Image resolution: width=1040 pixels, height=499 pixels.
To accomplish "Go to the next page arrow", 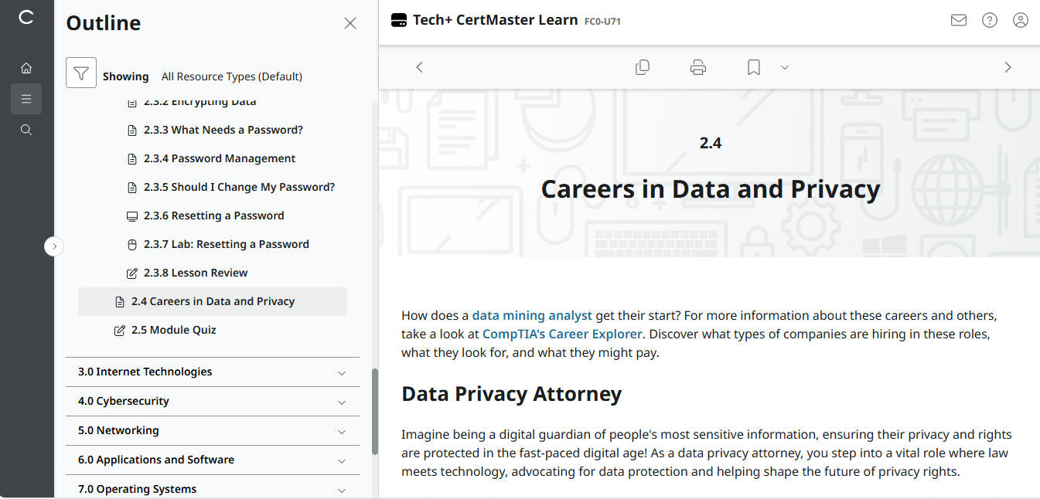I will 1007,67.
